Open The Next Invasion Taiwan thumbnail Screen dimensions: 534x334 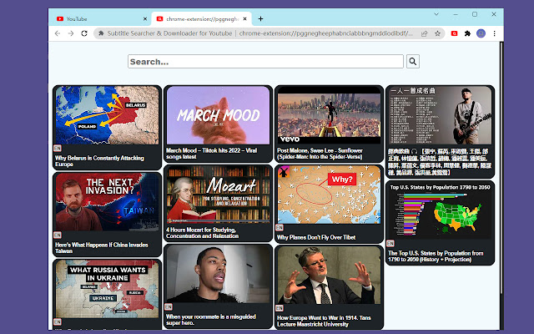click(107, 202)
